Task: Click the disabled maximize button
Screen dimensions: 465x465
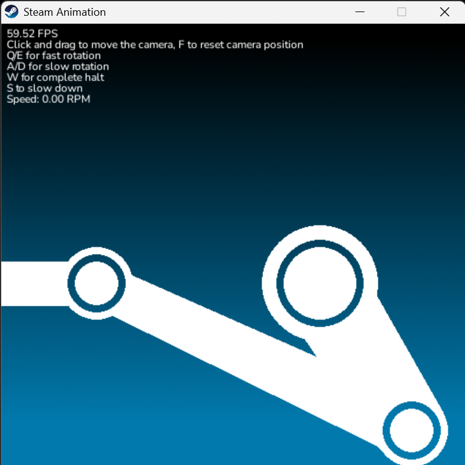Action: click(x=401, y=12)
